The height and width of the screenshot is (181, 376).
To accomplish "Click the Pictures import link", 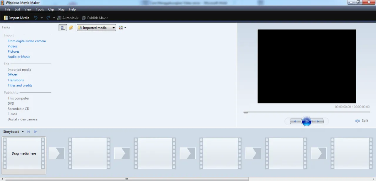I will coord(14,52).
